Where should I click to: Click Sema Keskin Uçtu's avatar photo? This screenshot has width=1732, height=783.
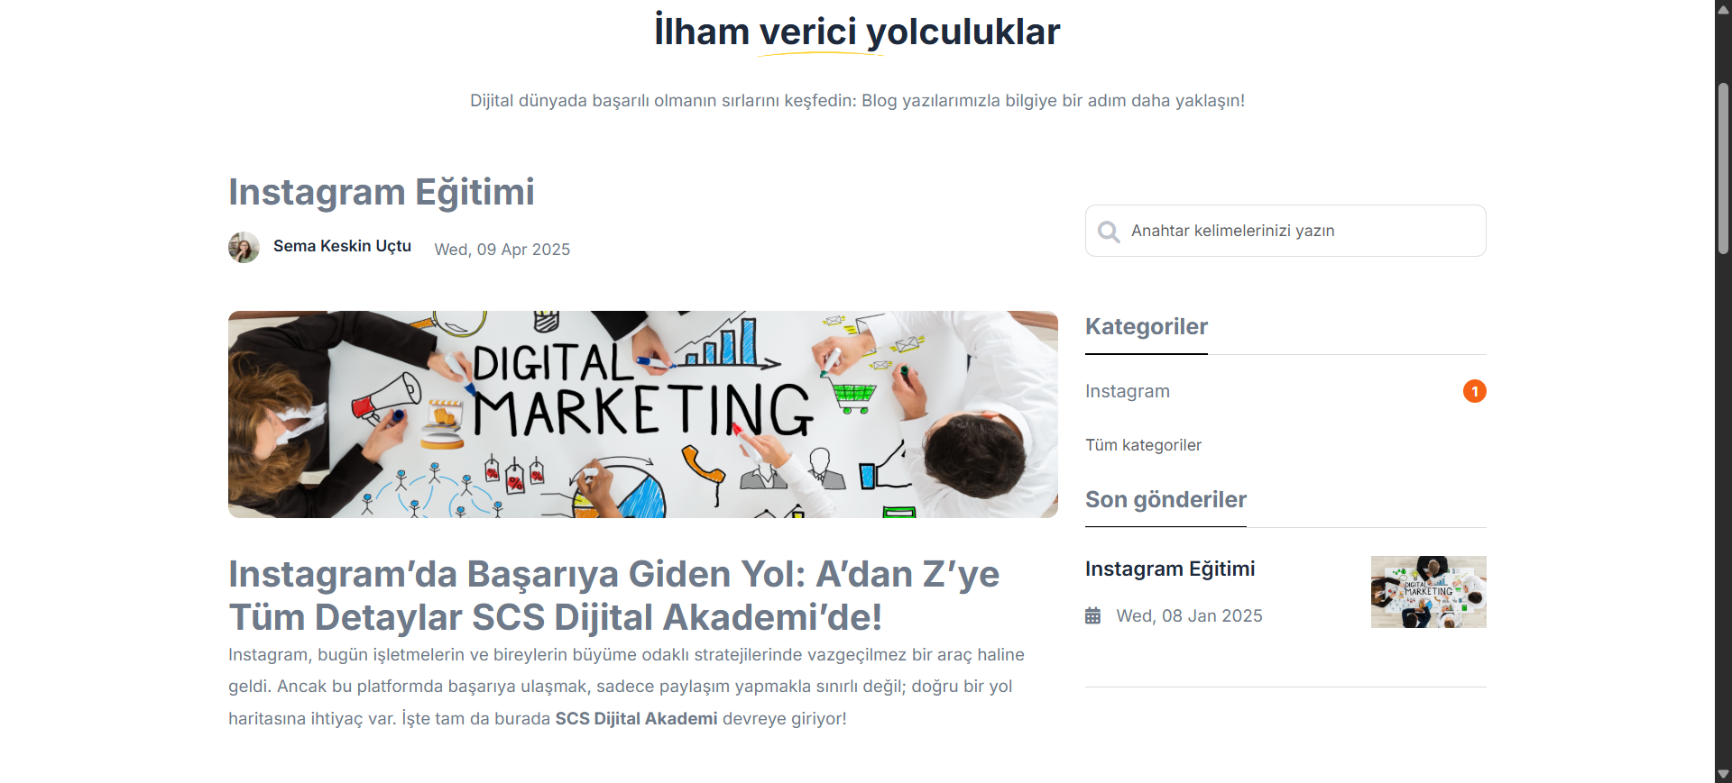click(244, 247)
